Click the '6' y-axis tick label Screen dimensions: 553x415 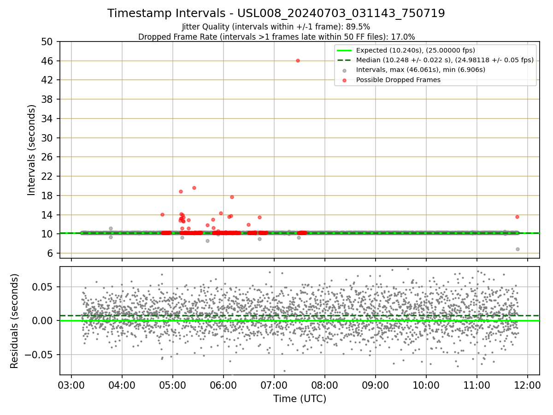[x=50, y=253]
